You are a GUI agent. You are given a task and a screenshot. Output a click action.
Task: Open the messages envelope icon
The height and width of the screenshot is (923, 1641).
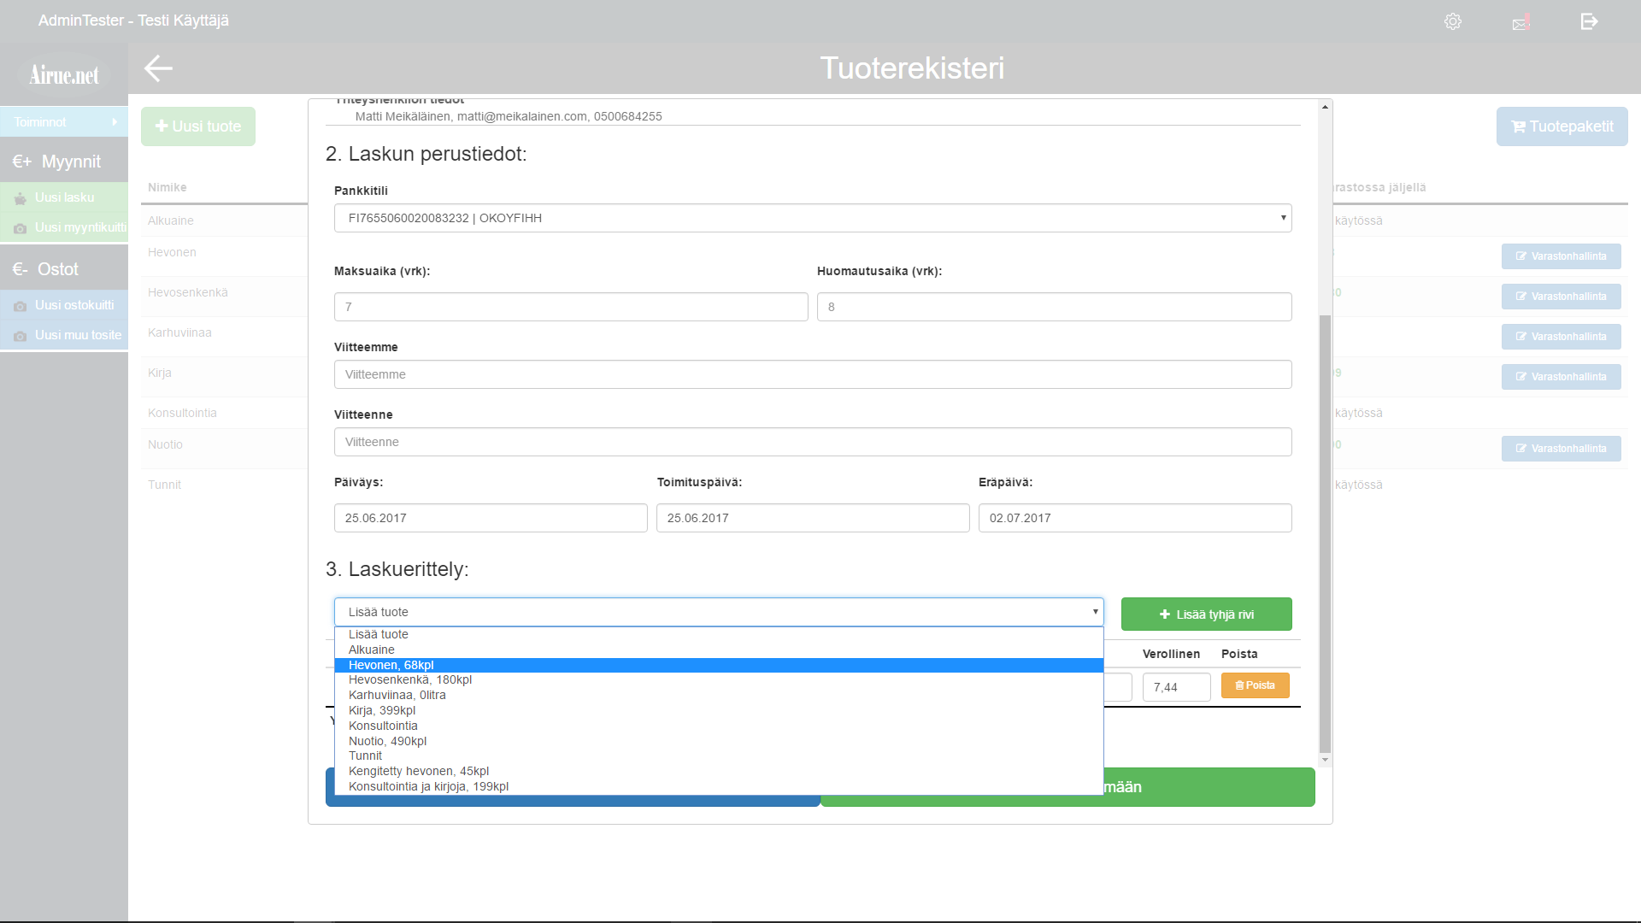(1520, 23)
